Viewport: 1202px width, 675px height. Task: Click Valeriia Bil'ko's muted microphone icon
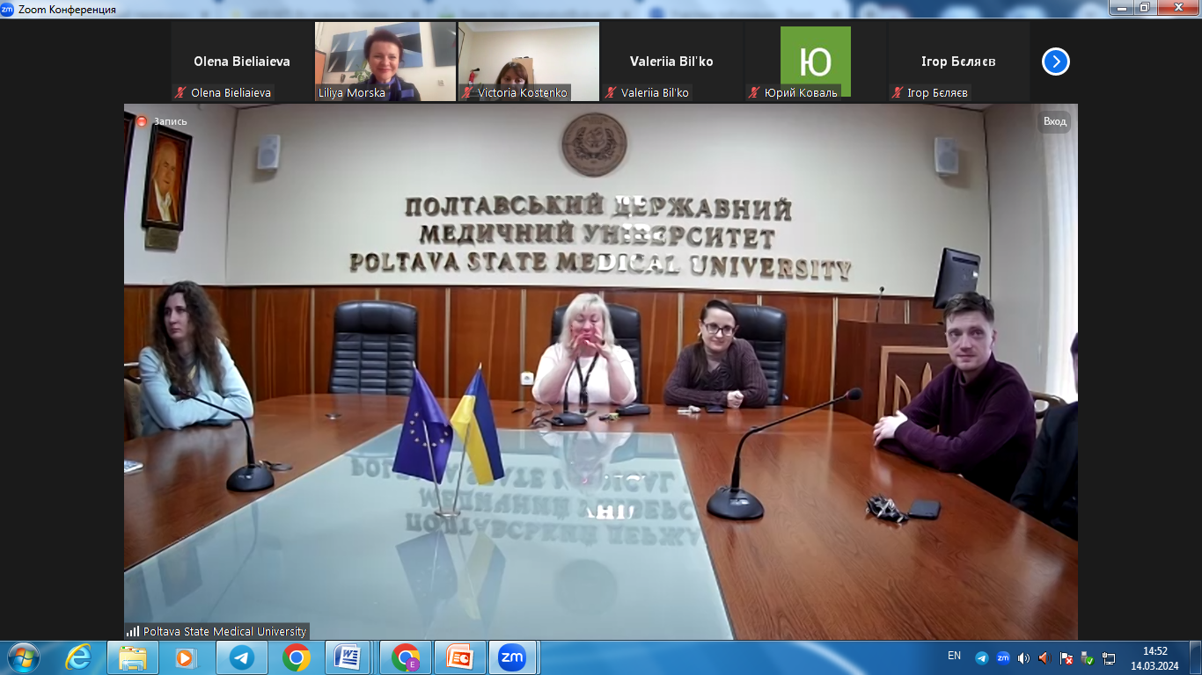(x=611, y=93)
